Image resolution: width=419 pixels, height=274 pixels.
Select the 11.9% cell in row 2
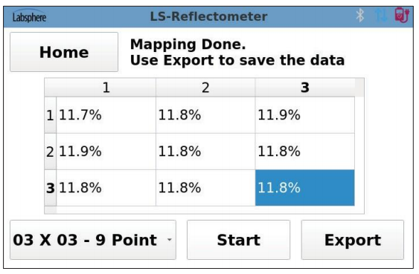[x=106, y=151]
